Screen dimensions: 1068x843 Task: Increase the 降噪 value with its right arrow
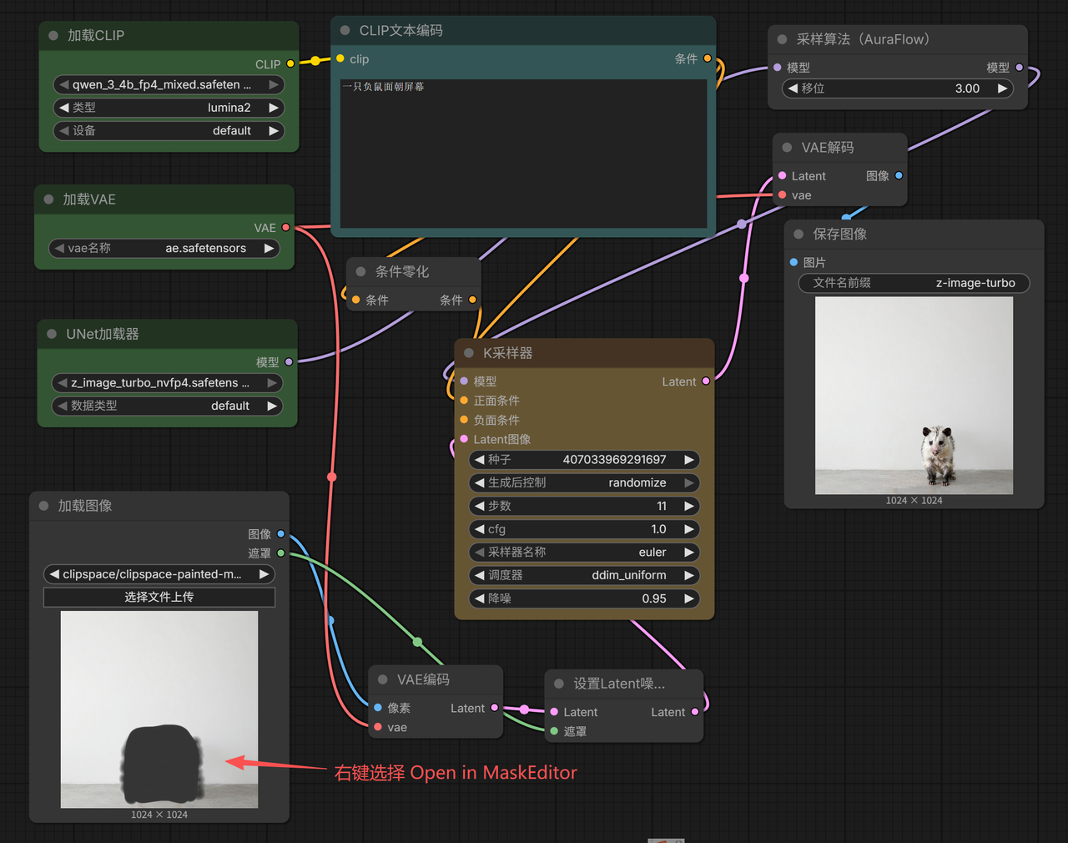click(689, 598)
